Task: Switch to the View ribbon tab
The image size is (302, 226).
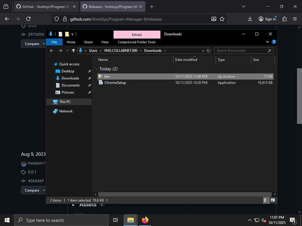Action: tap(105, 42)
